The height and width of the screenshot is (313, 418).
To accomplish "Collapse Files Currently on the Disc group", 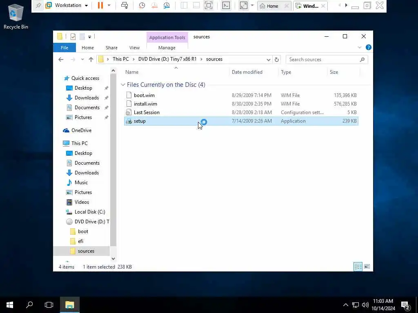I will (123, 85).
